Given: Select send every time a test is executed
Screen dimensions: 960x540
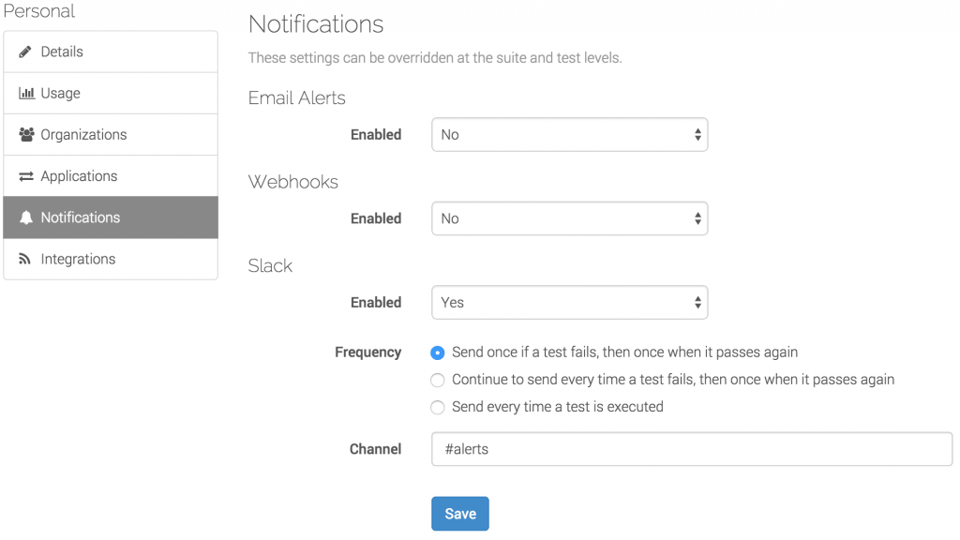Looking at the screenshot, I should click(437, 407).
